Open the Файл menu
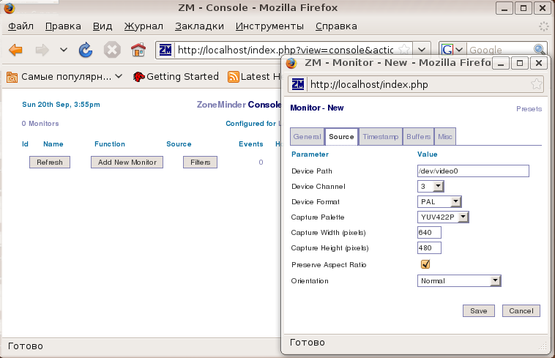The image size is (555, 358). coord(21,26)
